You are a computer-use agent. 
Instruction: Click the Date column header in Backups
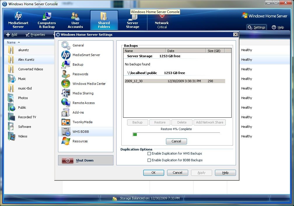click(185, 51)
